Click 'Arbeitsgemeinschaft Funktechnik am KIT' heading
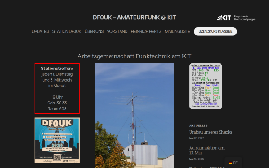 click(134, 56)
